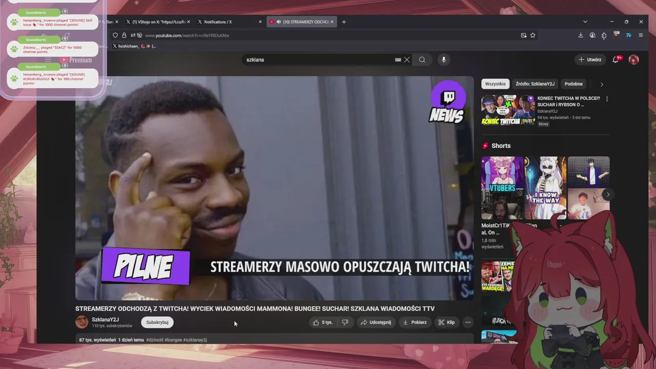Bookmark this page with star icon
Image resolution: width=656 pixels, height=369 pixels.
pyautogui.click(x=533, y=35)
